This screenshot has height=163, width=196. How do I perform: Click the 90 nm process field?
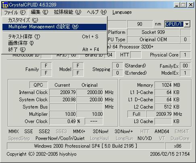140,24
